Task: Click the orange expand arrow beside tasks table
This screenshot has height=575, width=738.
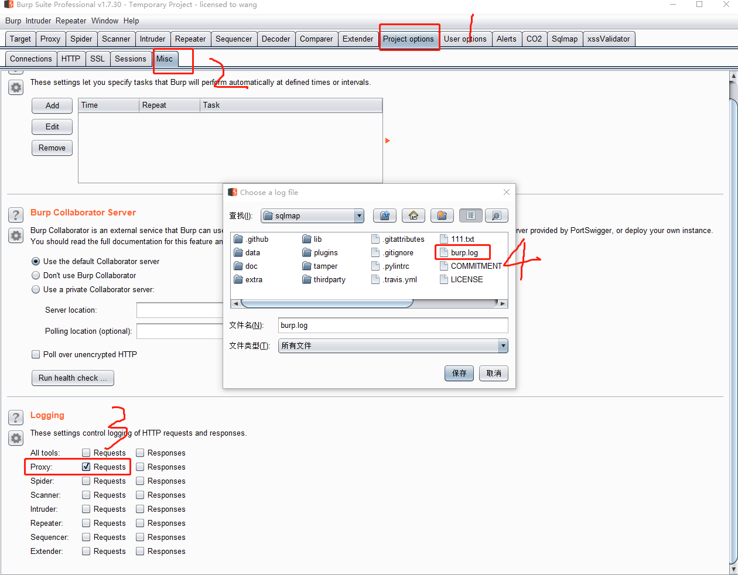Action: click(x=387, y=141)
